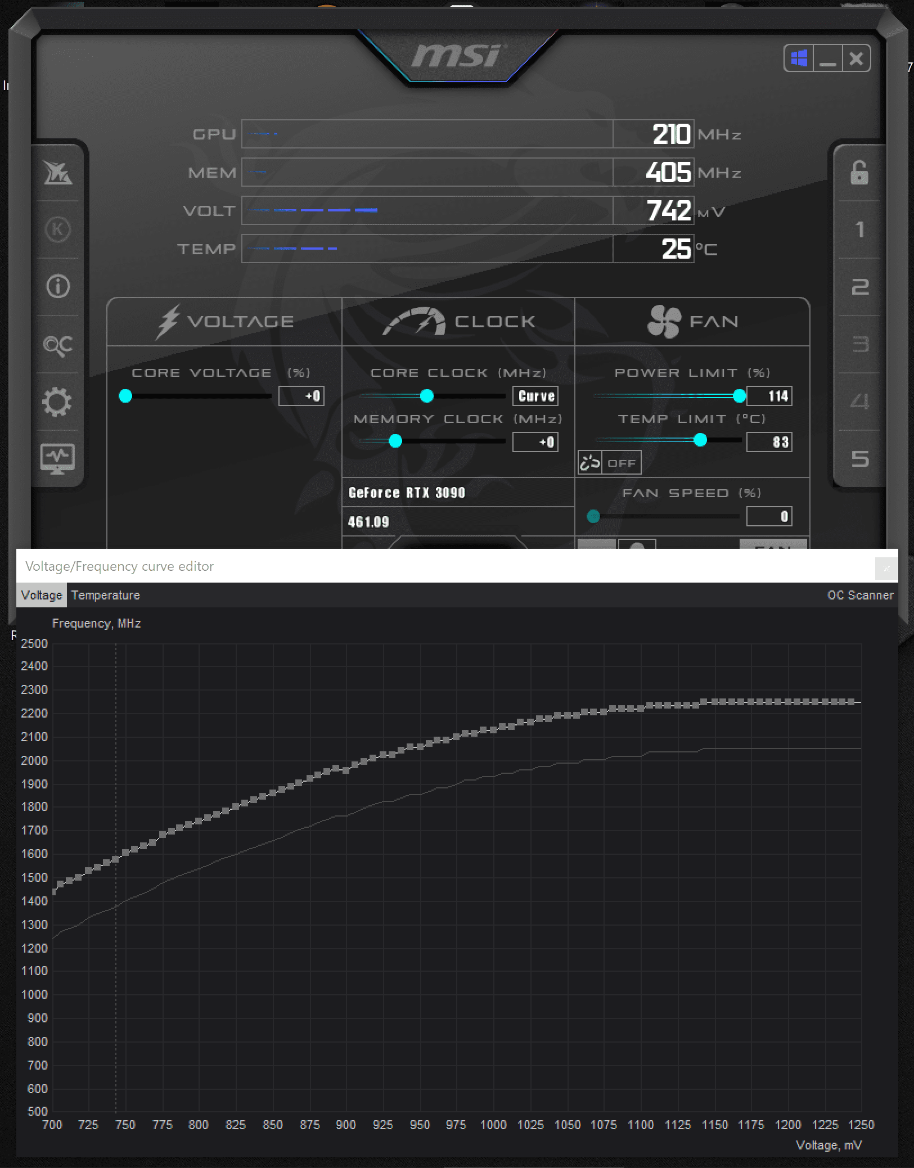Click the 2500 label on frequency axis
This screenshot has width=914, height=1168.
click(x=34, y=643)
